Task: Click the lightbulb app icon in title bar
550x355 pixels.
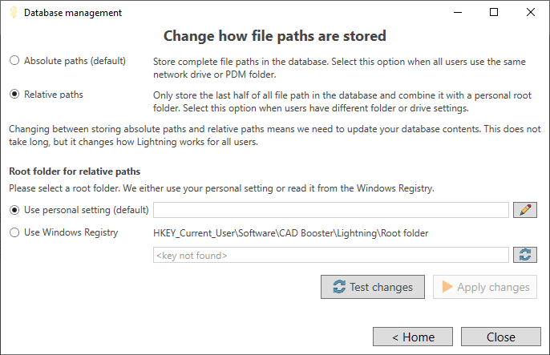Action: pos(12,13)
